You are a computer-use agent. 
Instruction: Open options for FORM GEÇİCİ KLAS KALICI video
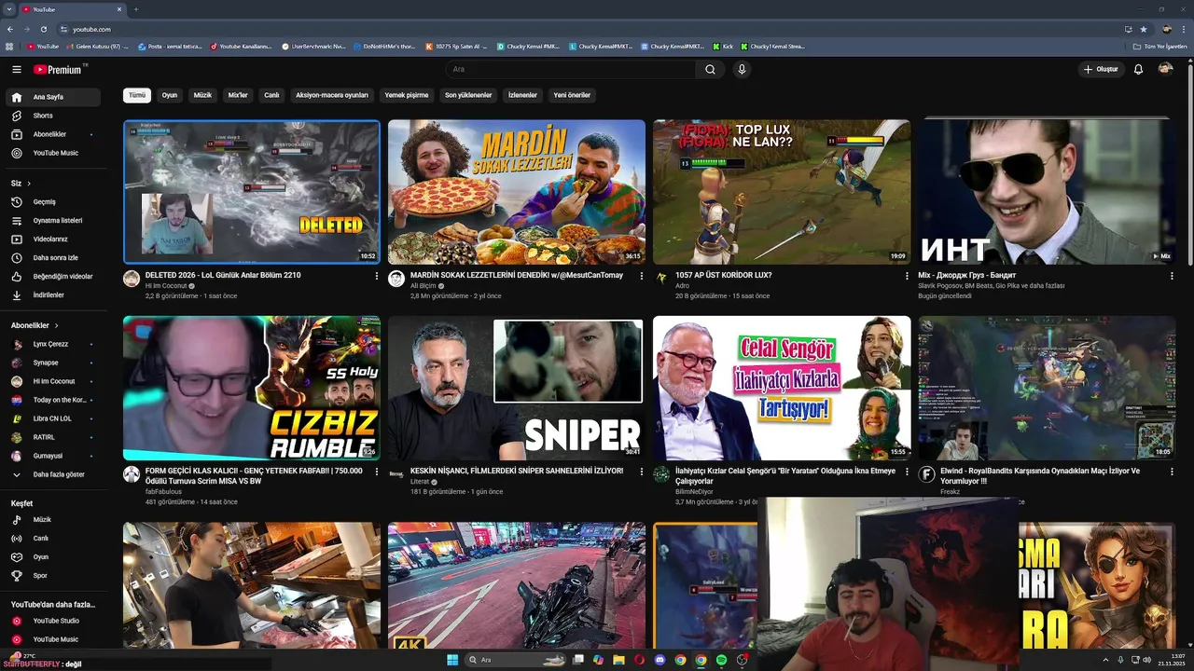377,472
